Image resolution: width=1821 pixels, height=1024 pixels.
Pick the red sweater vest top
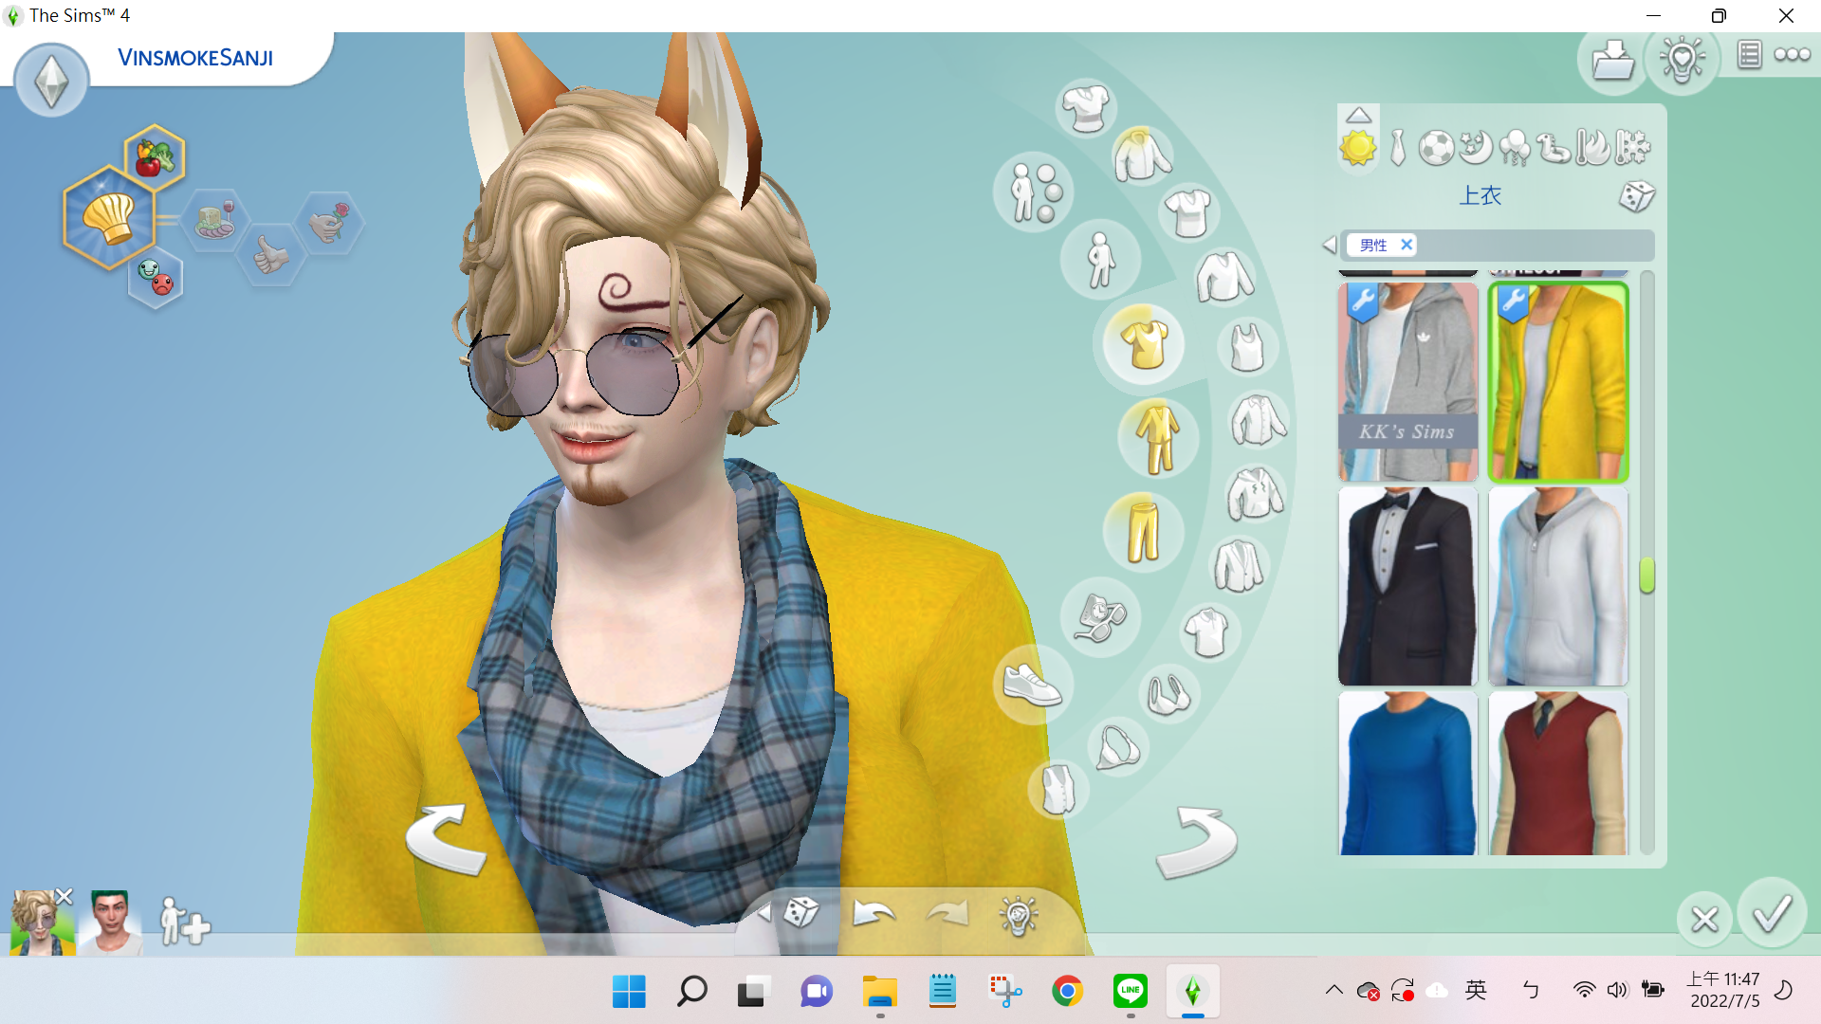click(x=1558, y=773)
